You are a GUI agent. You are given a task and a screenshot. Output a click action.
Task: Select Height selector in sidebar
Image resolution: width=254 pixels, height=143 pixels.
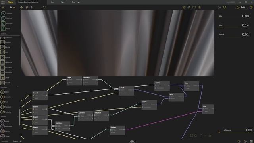point(5,131)
